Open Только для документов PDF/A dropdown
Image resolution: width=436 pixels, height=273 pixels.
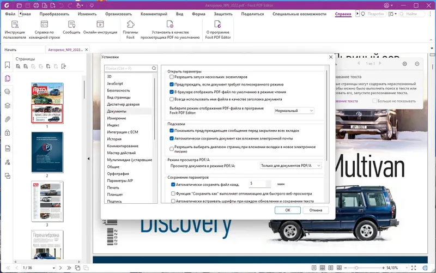pos(290,166)
